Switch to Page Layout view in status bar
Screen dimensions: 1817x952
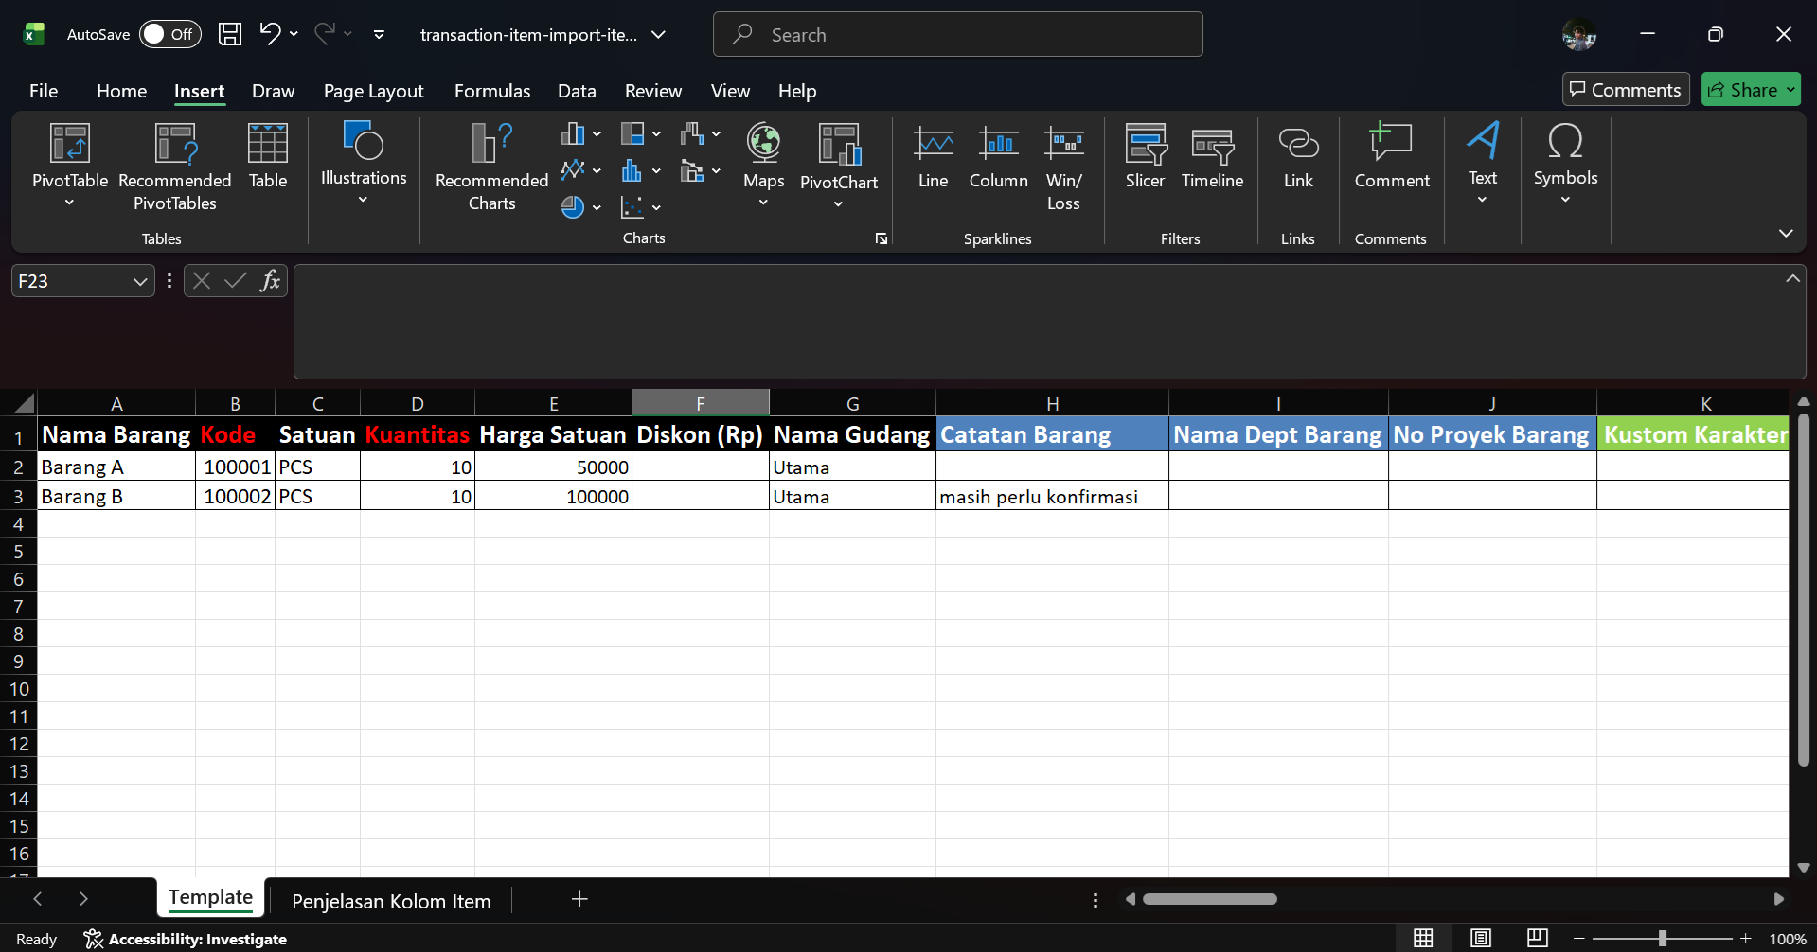1481,938
